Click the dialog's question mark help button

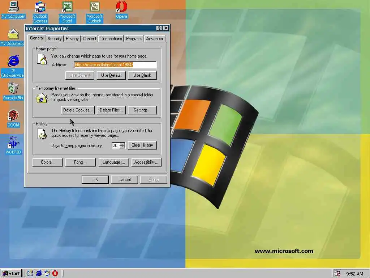159,28
